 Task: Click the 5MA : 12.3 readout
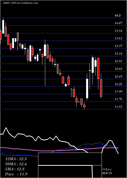[15, 169]
